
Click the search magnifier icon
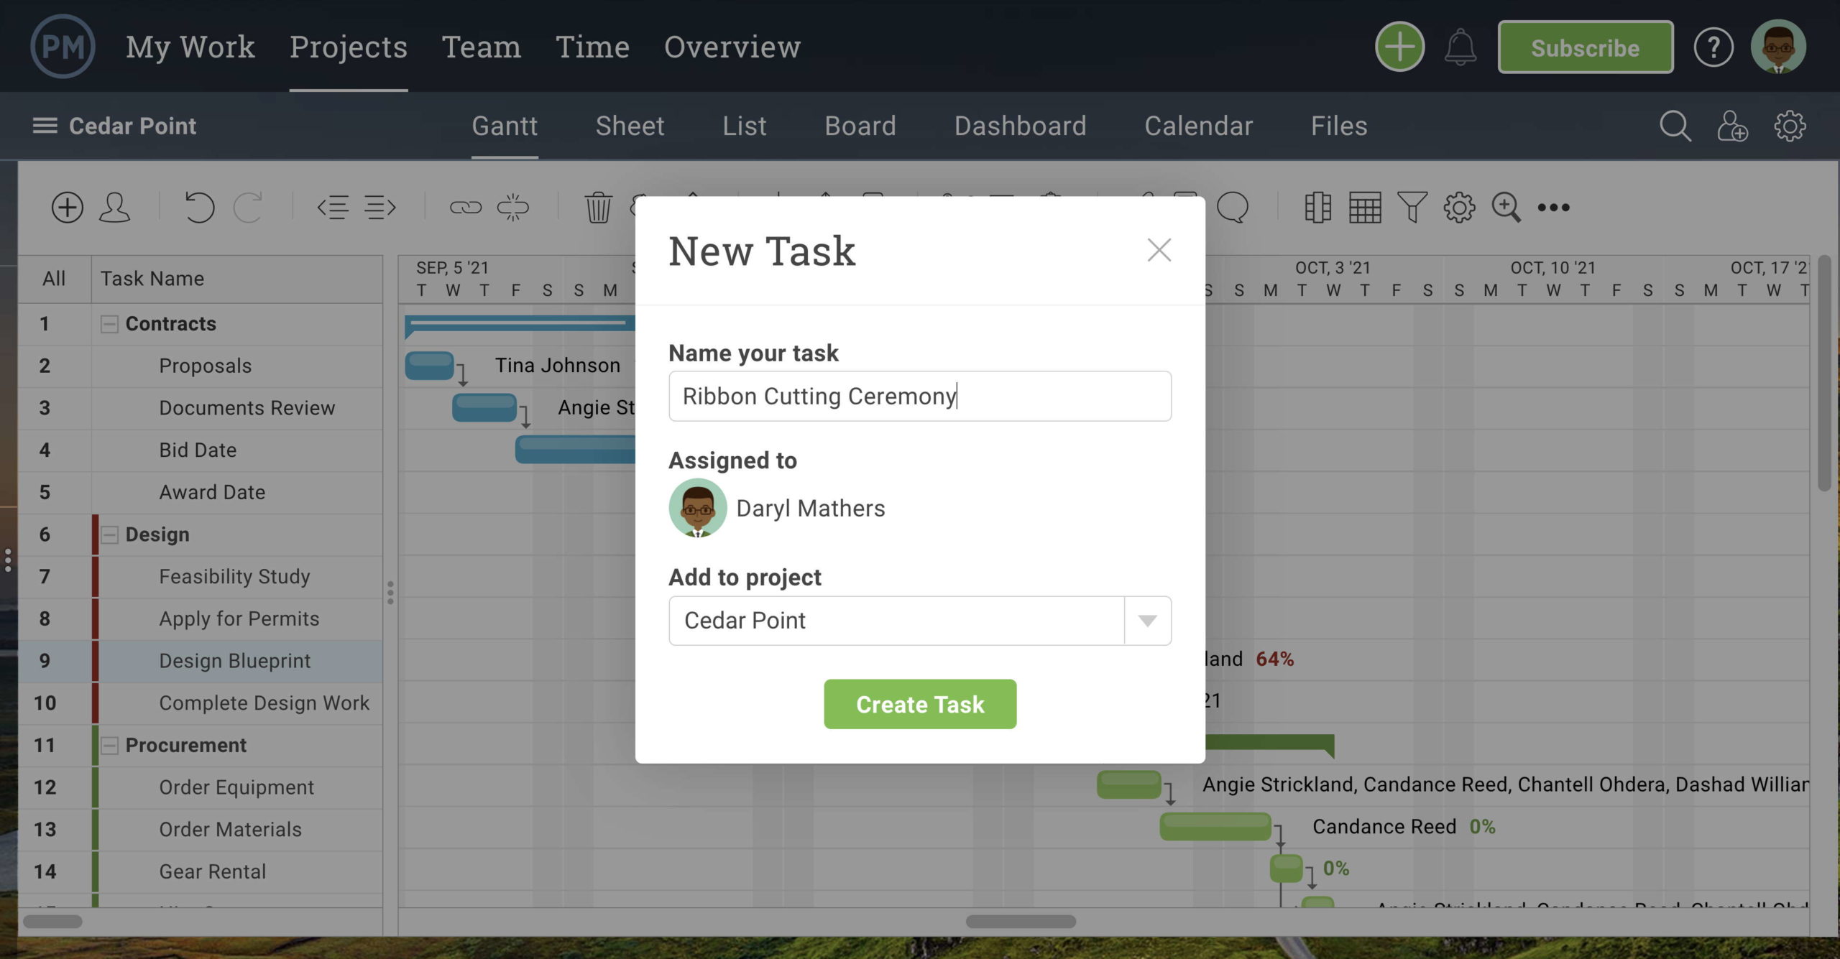click(x=1675, y=126)
